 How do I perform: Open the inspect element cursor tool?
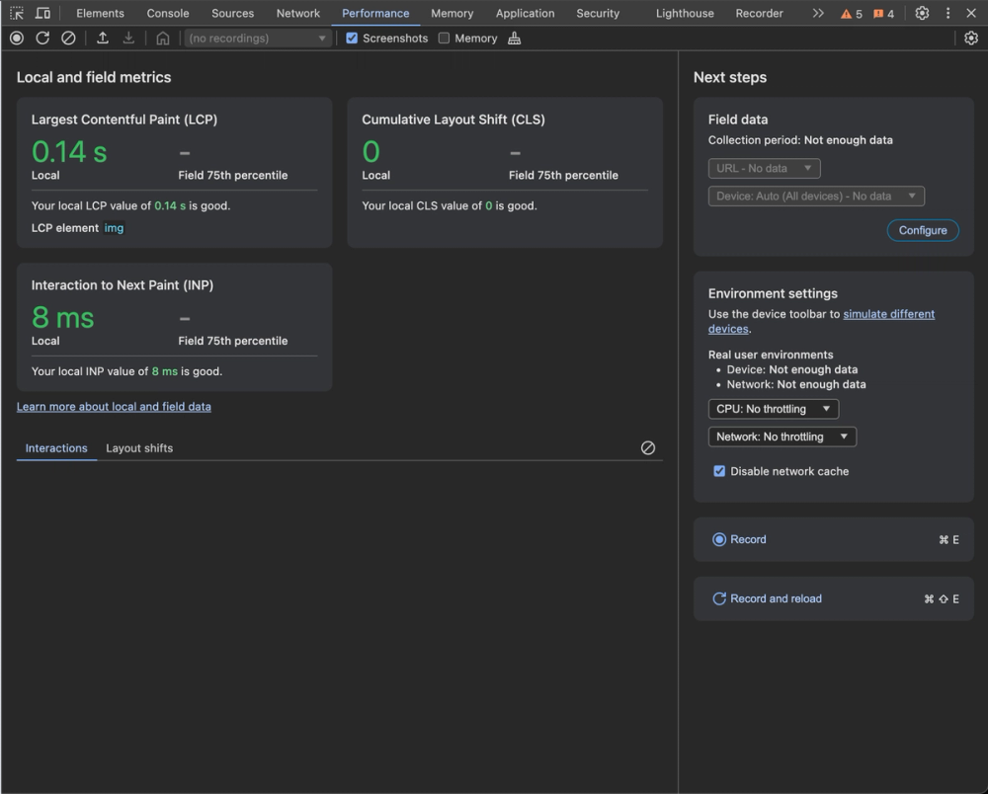pos(16,13)
